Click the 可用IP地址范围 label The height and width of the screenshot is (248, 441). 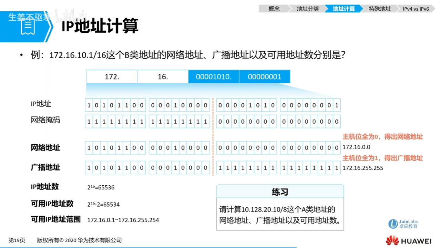[56, 219]
